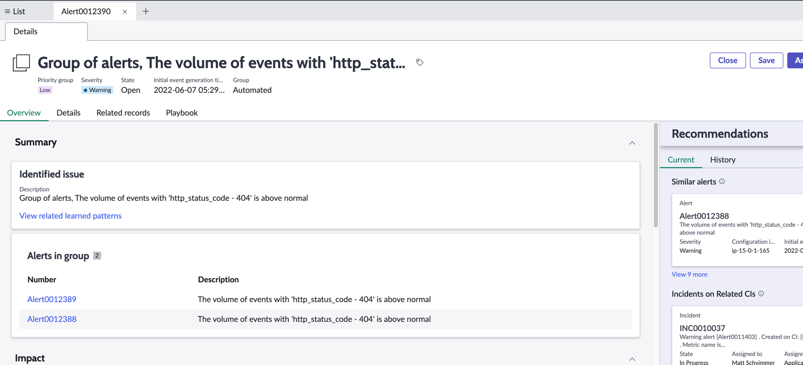Image resolution: width=803 pixels, height=365 pixels.
Task: Click the Close button
Action: (728, 60)
